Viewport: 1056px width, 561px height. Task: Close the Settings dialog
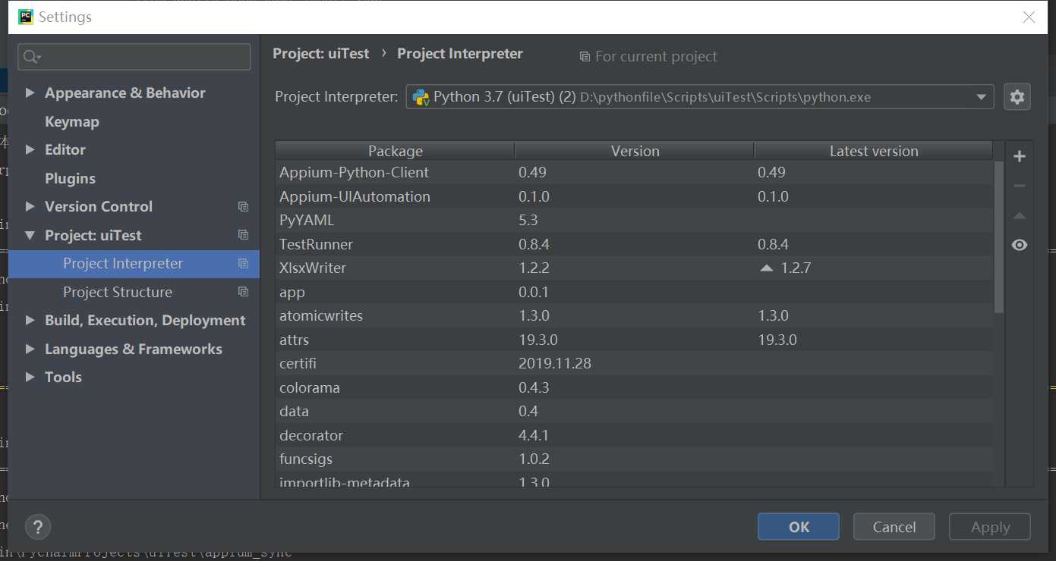pyautogui.click(x=1029, y=17)
